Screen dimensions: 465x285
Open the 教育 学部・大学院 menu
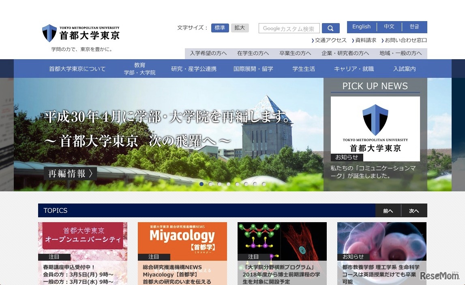139,69
